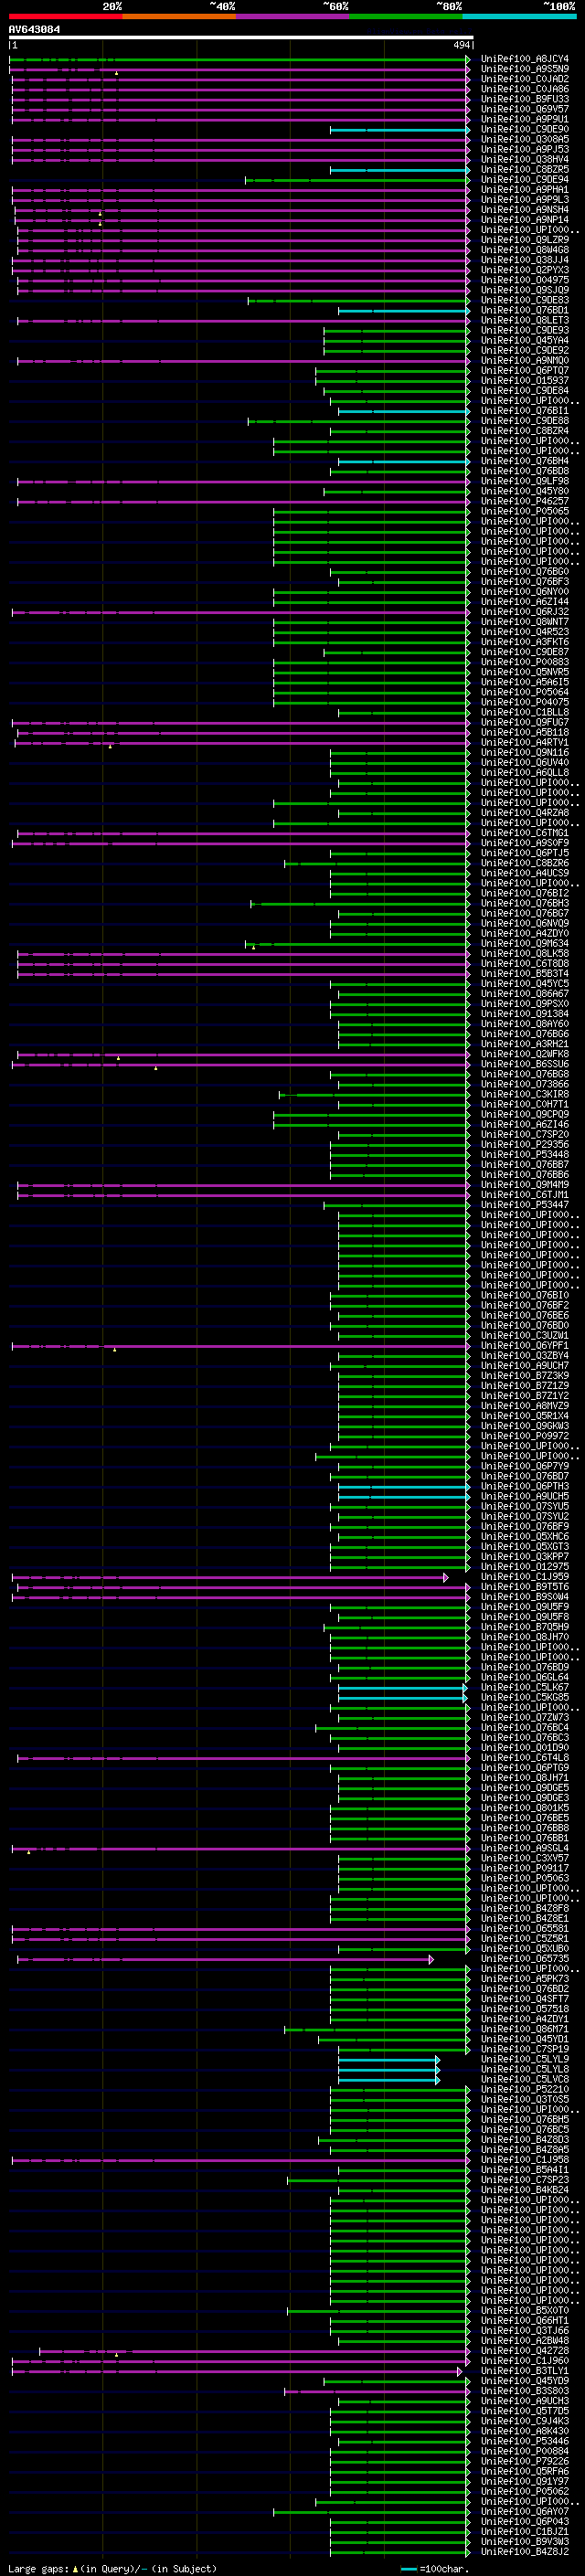This screenshot has width=585, height=2576.
Task: Click the white query sequence ruler bar
Action: (241, 38)
